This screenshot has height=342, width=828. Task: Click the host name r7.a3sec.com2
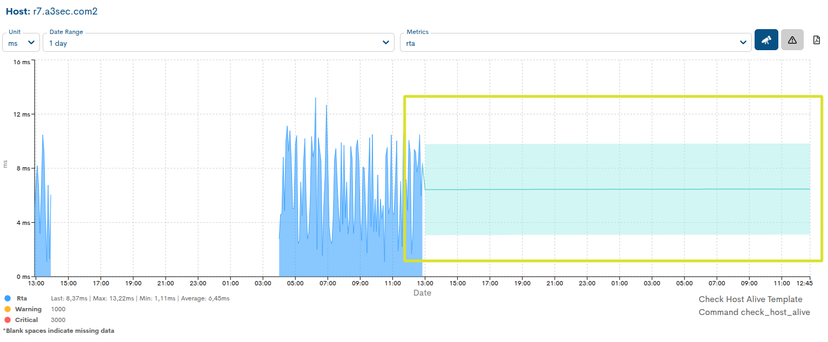[65, 11]
